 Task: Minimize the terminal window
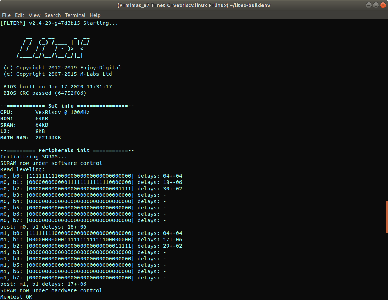click(x=369, y=6)
